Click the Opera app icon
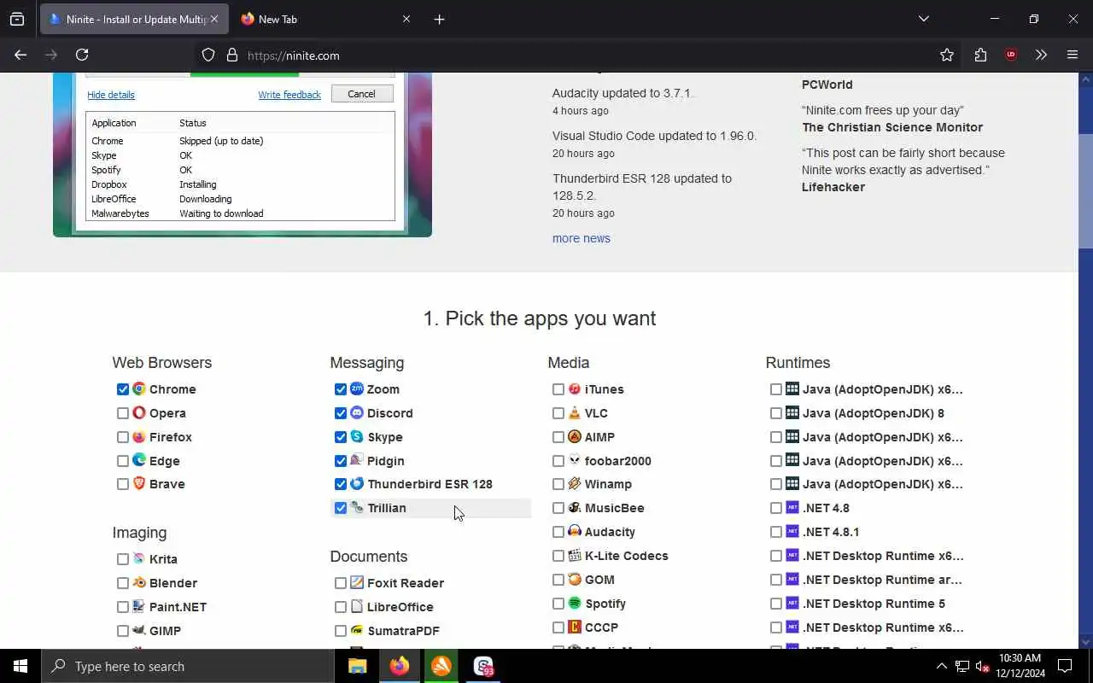 (139, 412)
